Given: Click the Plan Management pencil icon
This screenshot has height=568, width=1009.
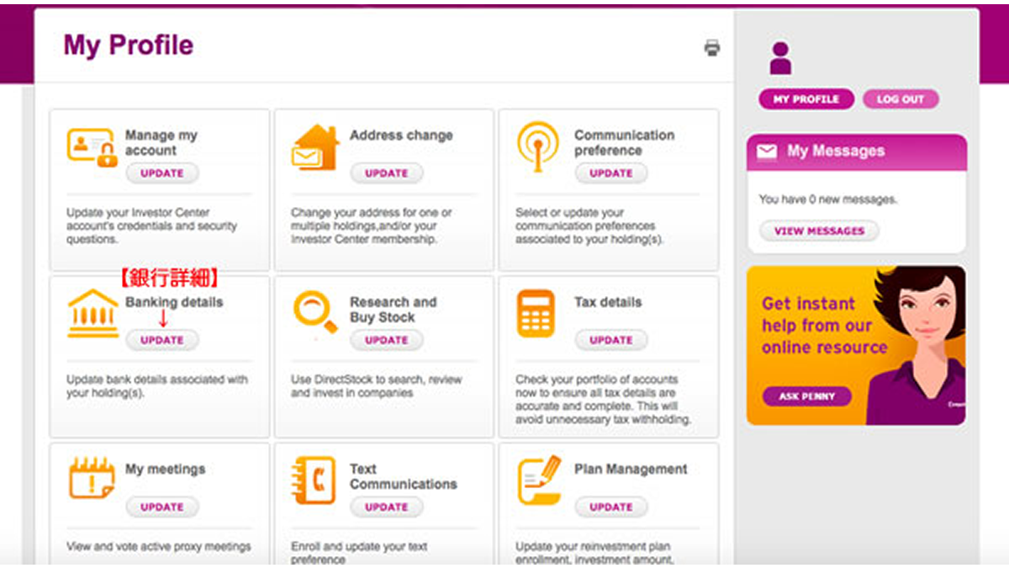Looking at the screenshot, I should tap(539, 480).
